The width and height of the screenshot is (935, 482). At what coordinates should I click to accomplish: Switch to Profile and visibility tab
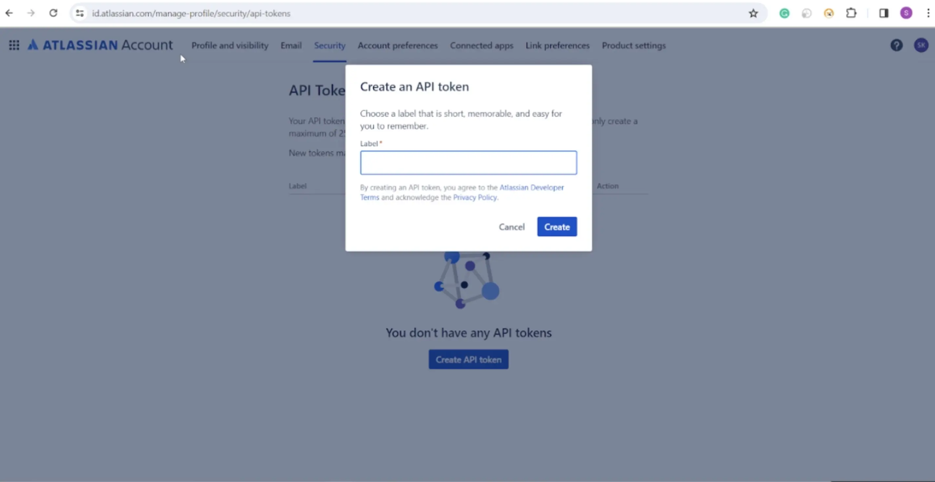[230, 45]
